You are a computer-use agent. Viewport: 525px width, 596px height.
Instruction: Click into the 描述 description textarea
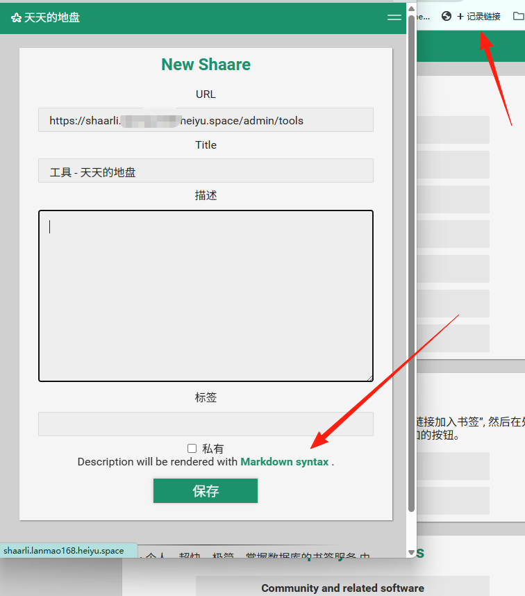206,296
